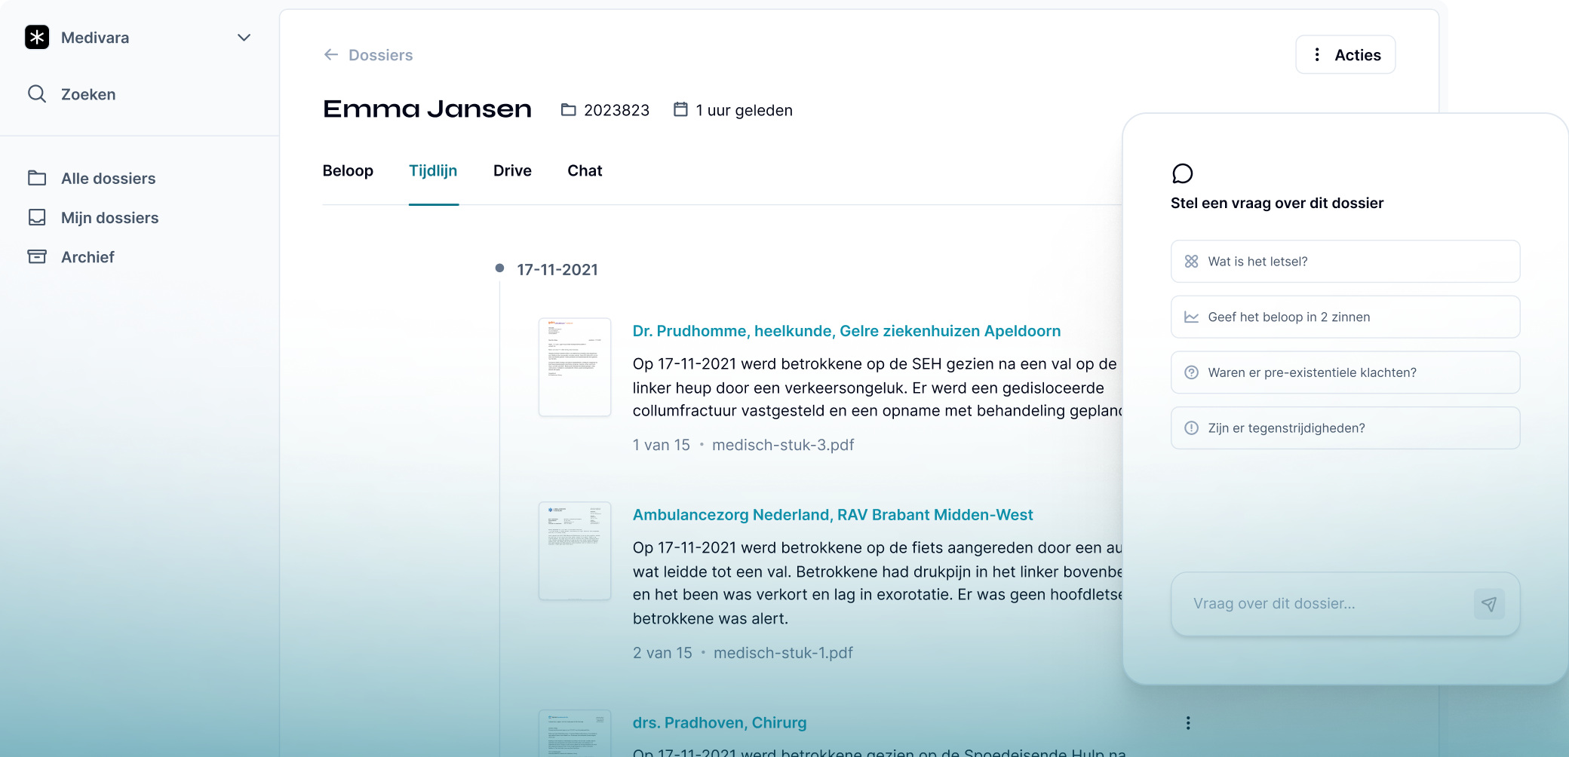This screenshot has width=1569, height=757.
Task: Click the send arrow in the question input
Action: [1488, 603]
